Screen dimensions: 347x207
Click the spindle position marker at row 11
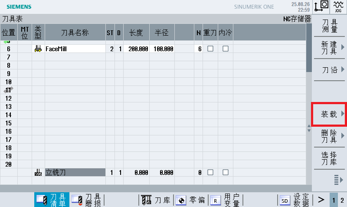[8, 90]
